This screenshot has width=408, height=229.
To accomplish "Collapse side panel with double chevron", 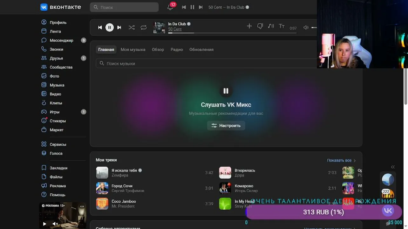I will [393, 167].
